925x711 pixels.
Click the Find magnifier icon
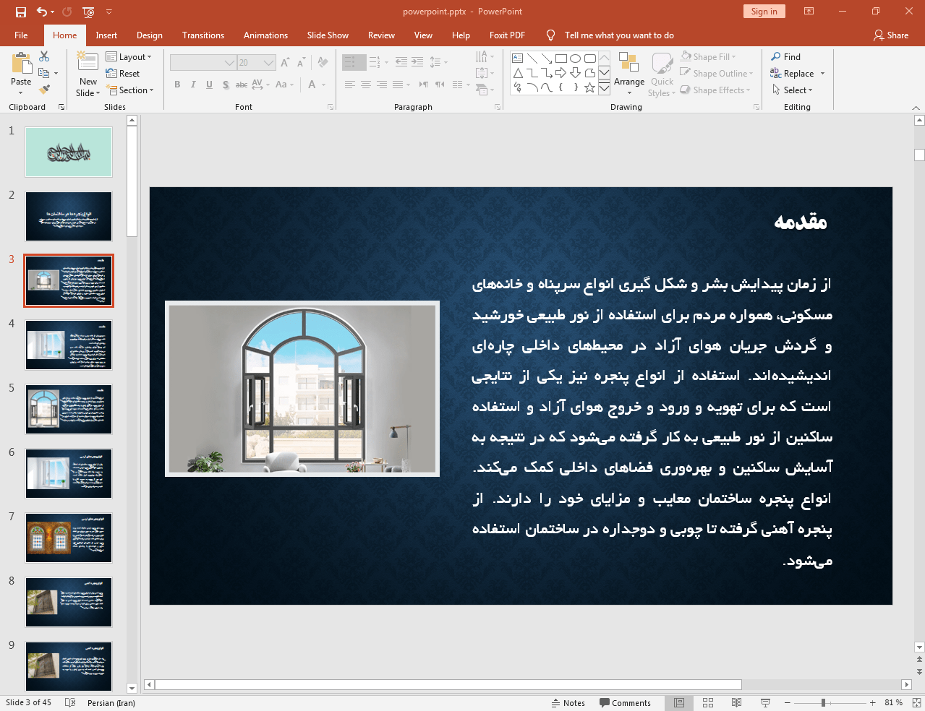776,57
